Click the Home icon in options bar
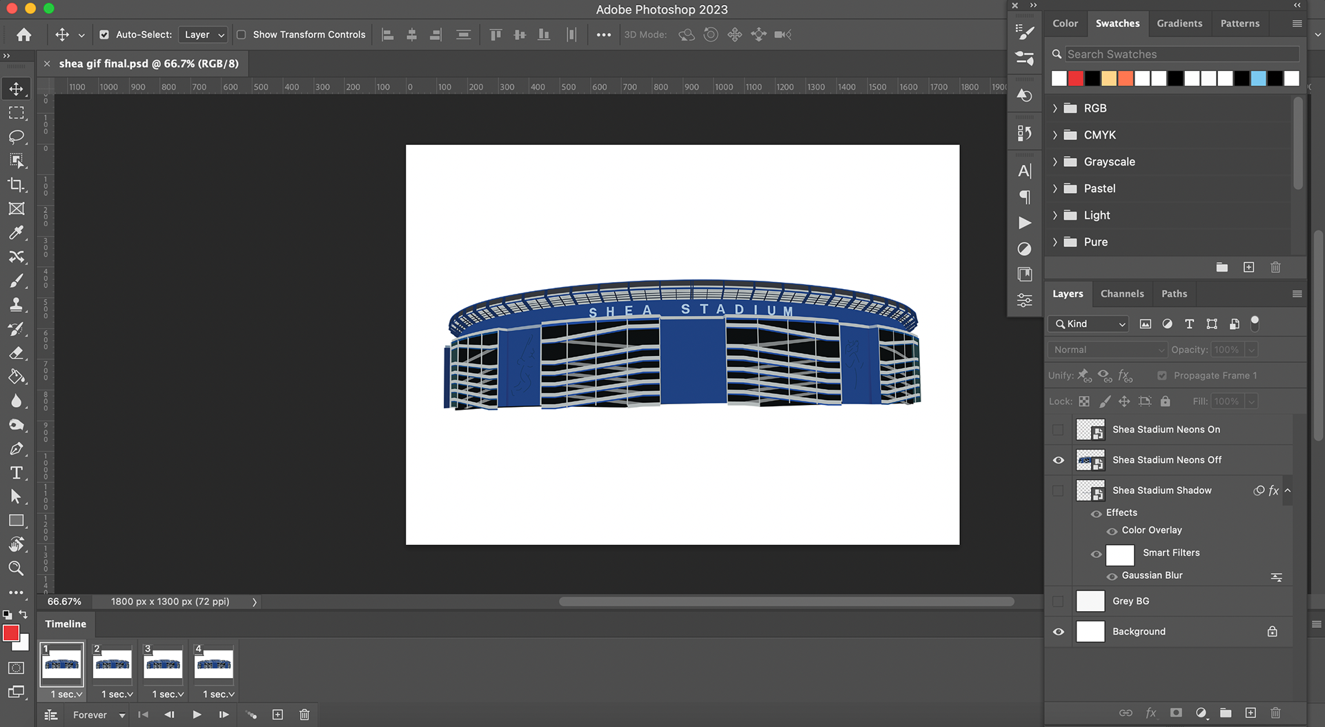 point(24,34)
